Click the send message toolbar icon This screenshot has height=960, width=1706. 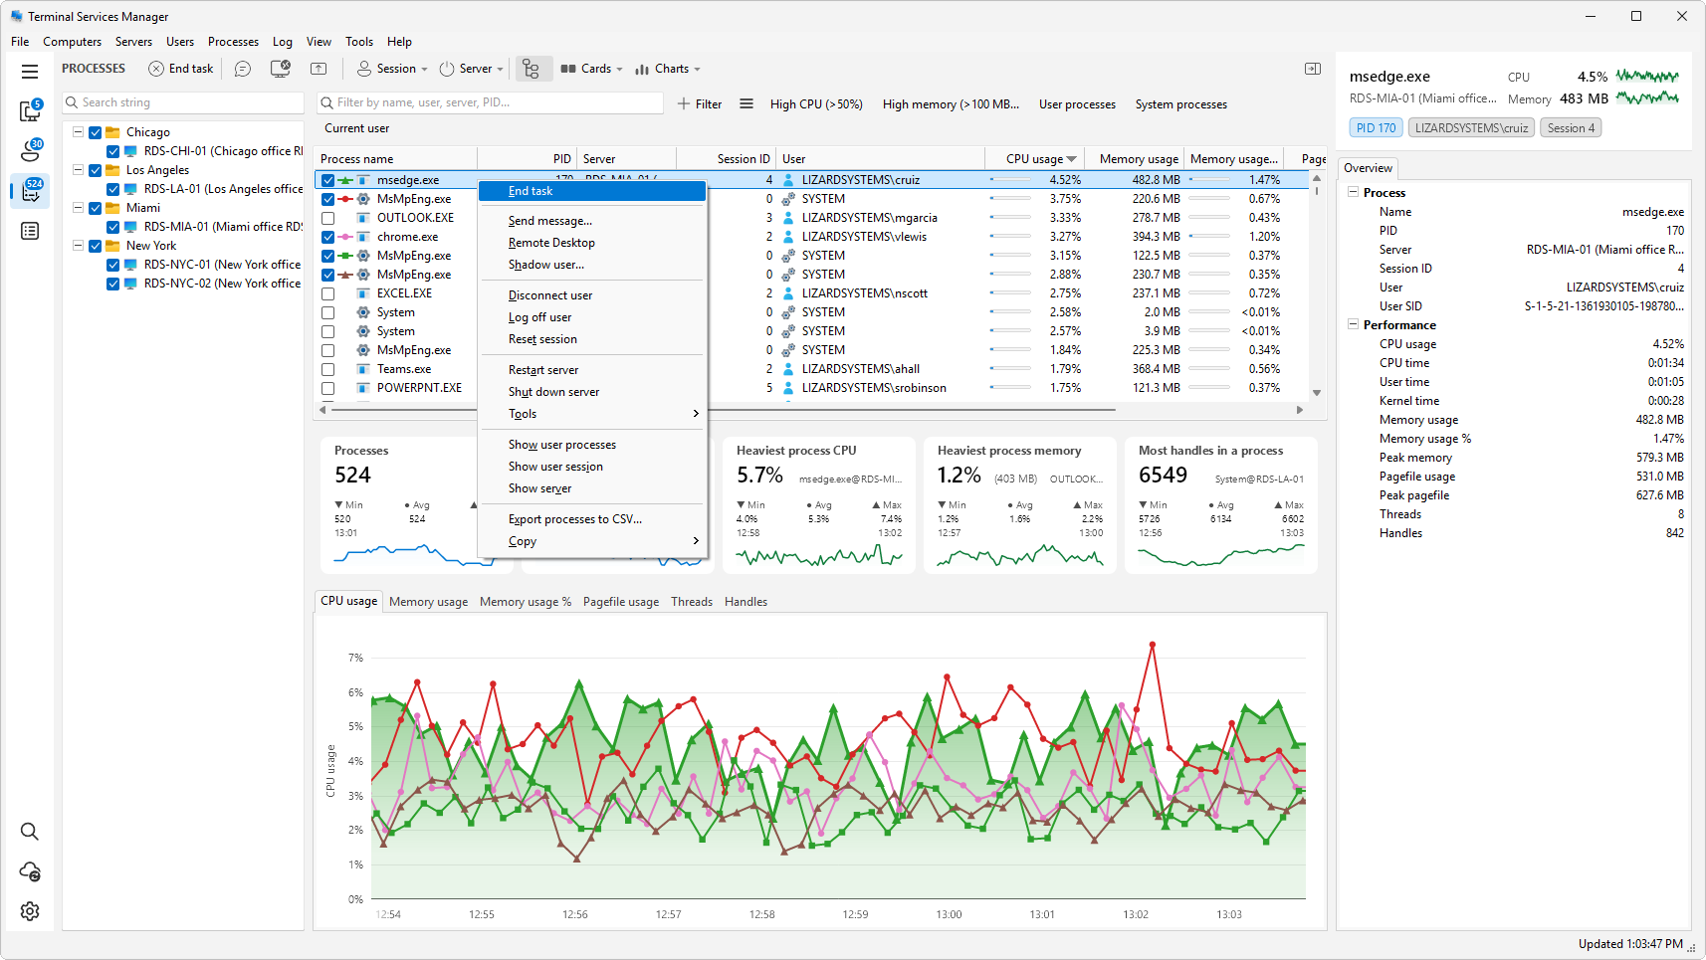tap(243, 69)
